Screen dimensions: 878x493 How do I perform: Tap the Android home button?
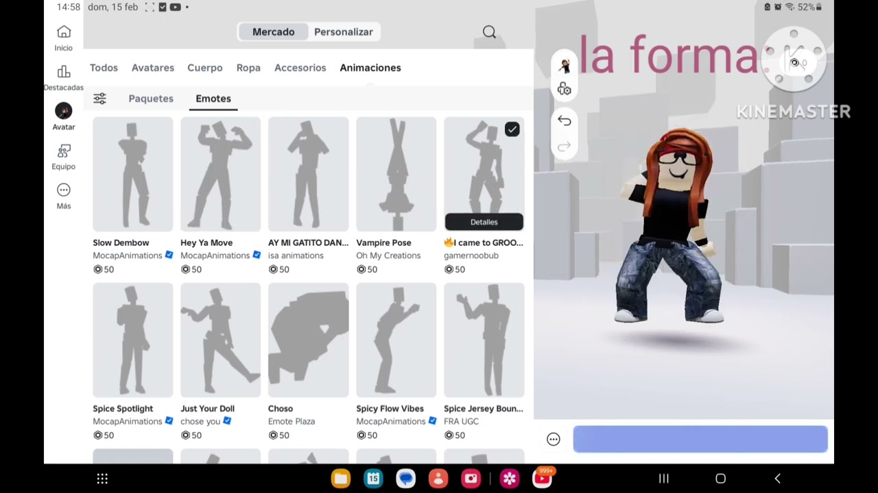coord(720,479)
